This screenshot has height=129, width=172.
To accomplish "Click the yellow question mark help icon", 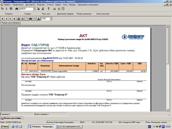I will point(48,9).
